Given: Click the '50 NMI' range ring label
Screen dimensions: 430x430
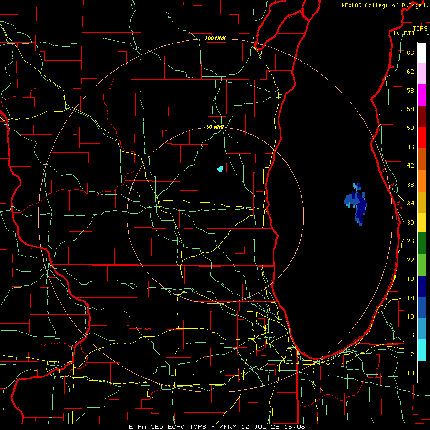Looking at the screenshot, I should pyautogui.click(x=215, y=127).
